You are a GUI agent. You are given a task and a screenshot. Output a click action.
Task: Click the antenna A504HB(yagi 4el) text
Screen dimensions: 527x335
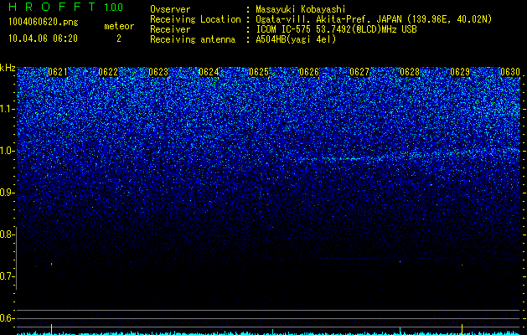pos(296,39)
